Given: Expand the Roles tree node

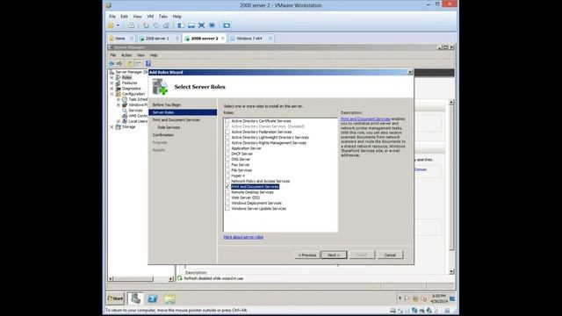Looking at the screenshot, I should pyautogui.click(x=112, y=77).
